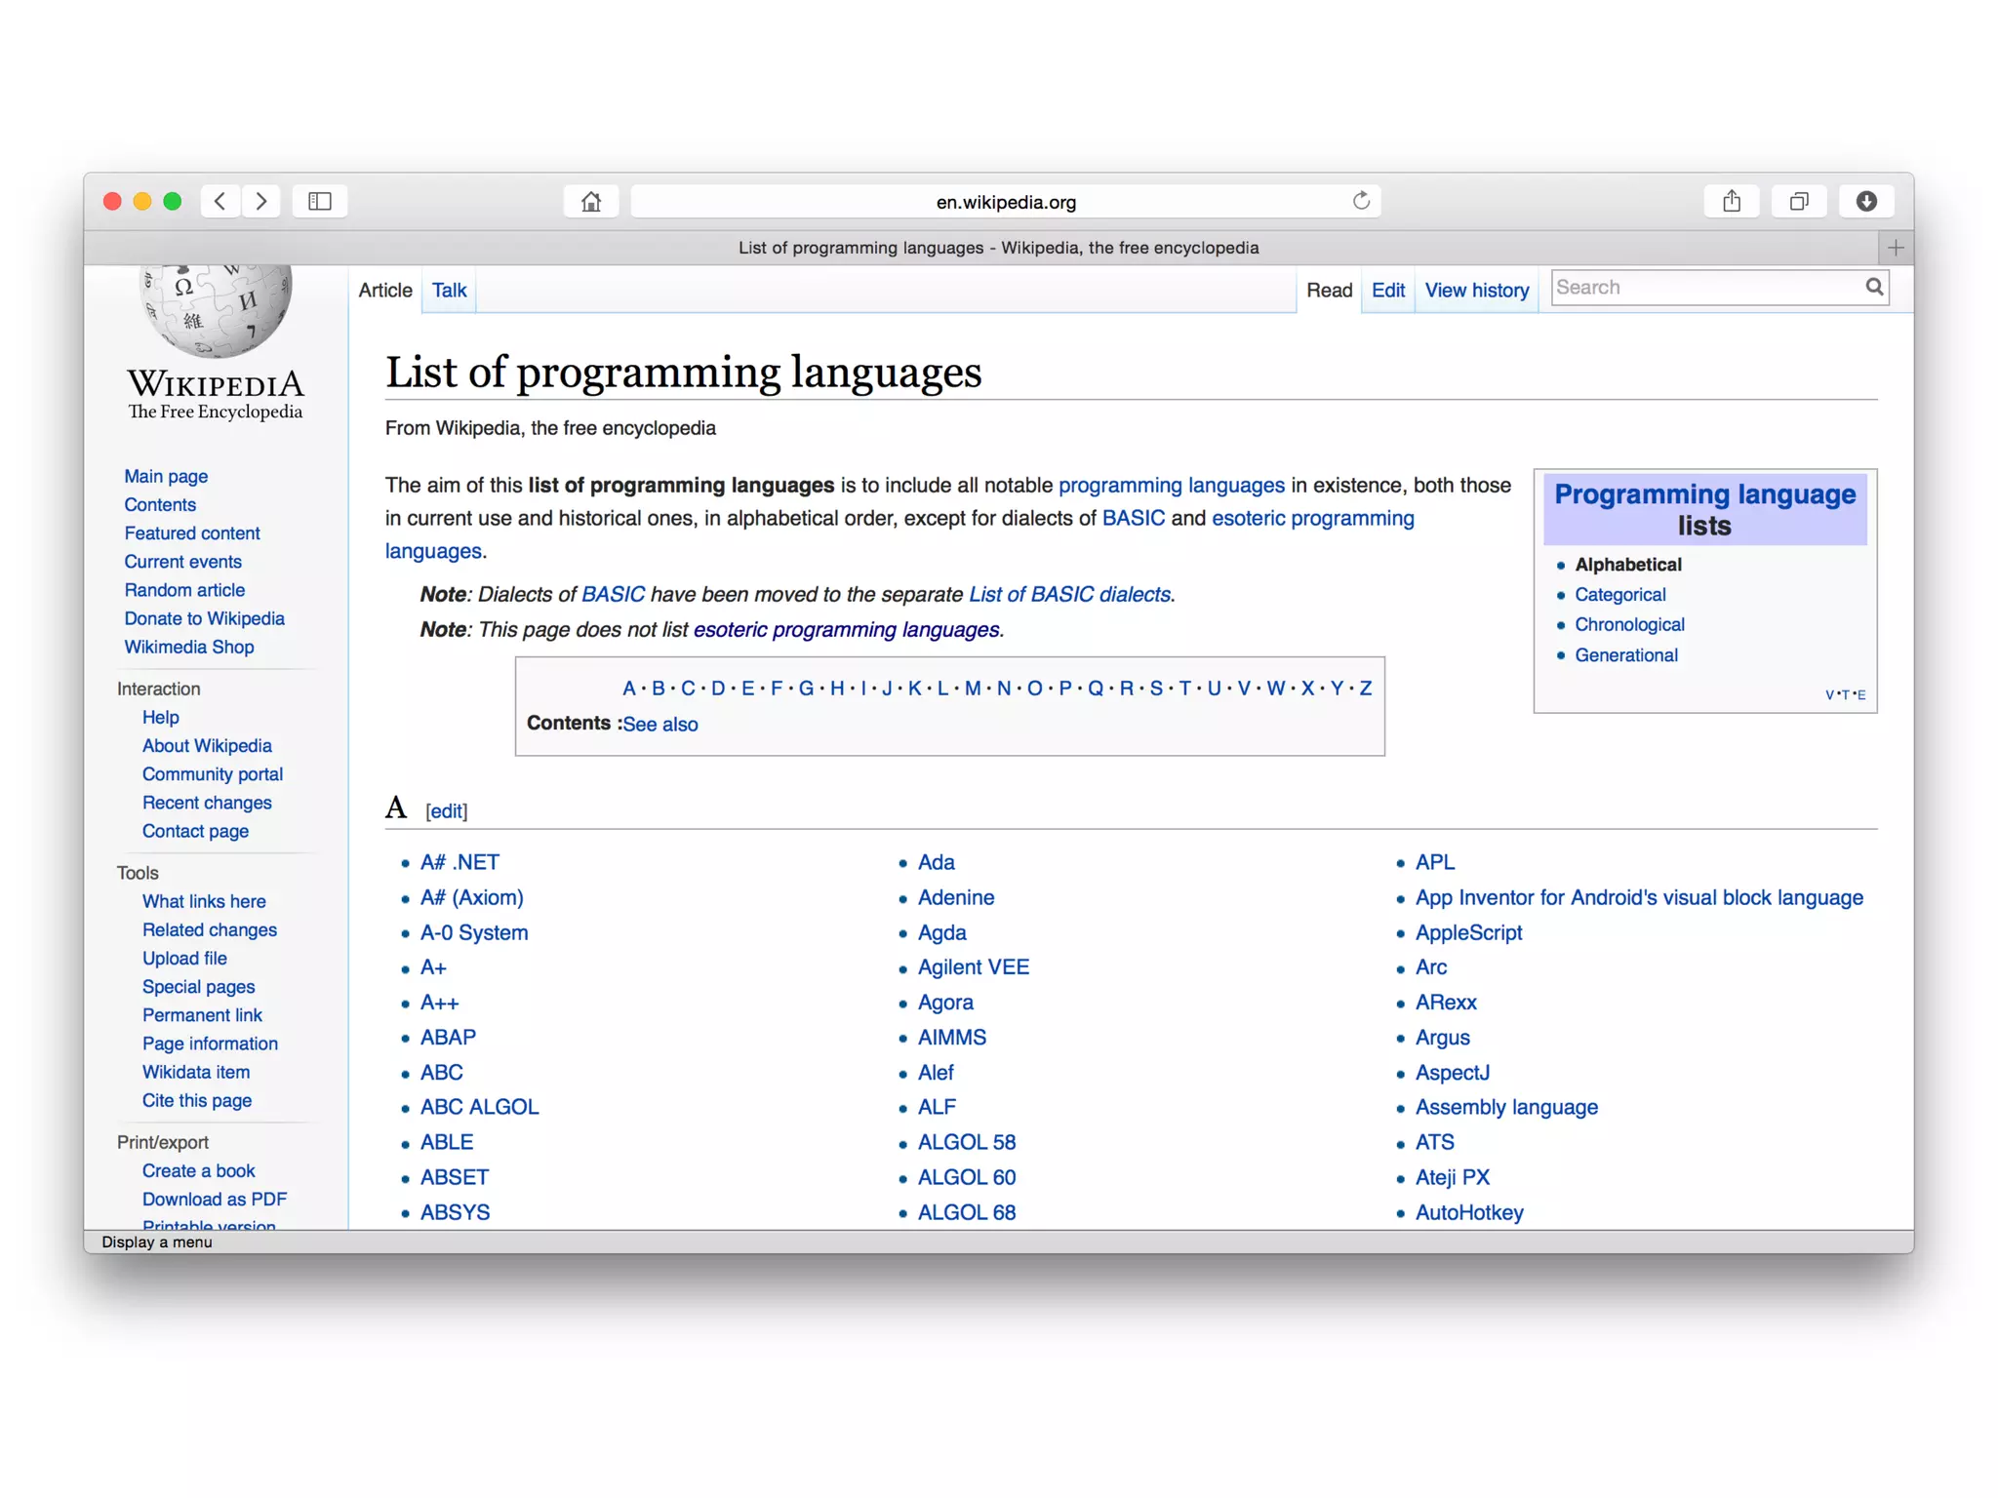Jump to letter M in contents

(973, 689)
